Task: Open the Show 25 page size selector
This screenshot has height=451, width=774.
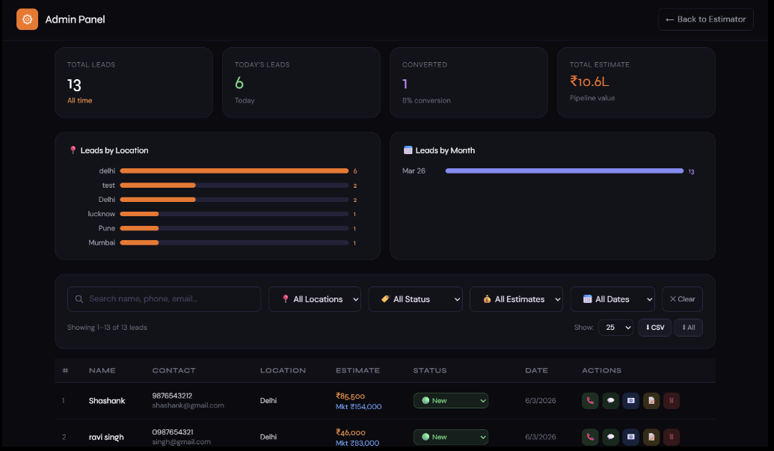Action: (x=615, y=328)
